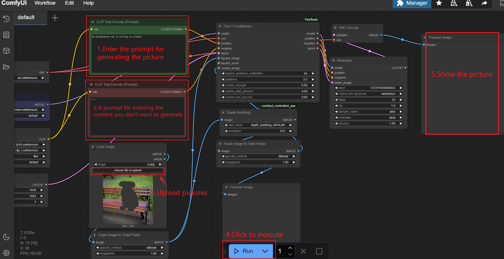Click the star icon in top bar
Viewport: 504px width, 259px height.
439,3
